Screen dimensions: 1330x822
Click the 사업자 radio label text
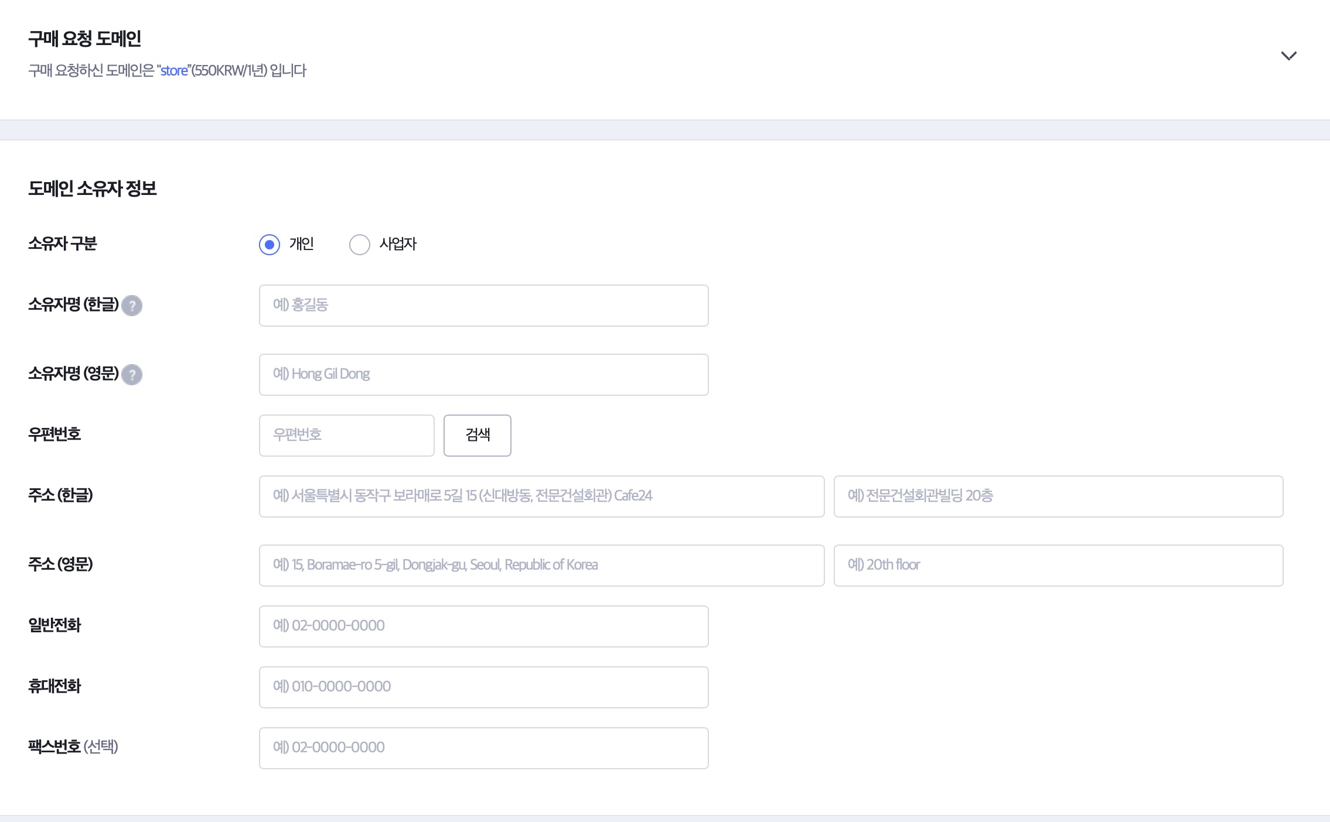click(398, 244)
